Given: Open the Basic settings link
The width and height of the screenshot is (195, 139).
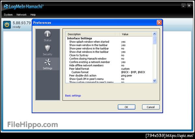Looking at the screenshot, I should click(73, 95).
